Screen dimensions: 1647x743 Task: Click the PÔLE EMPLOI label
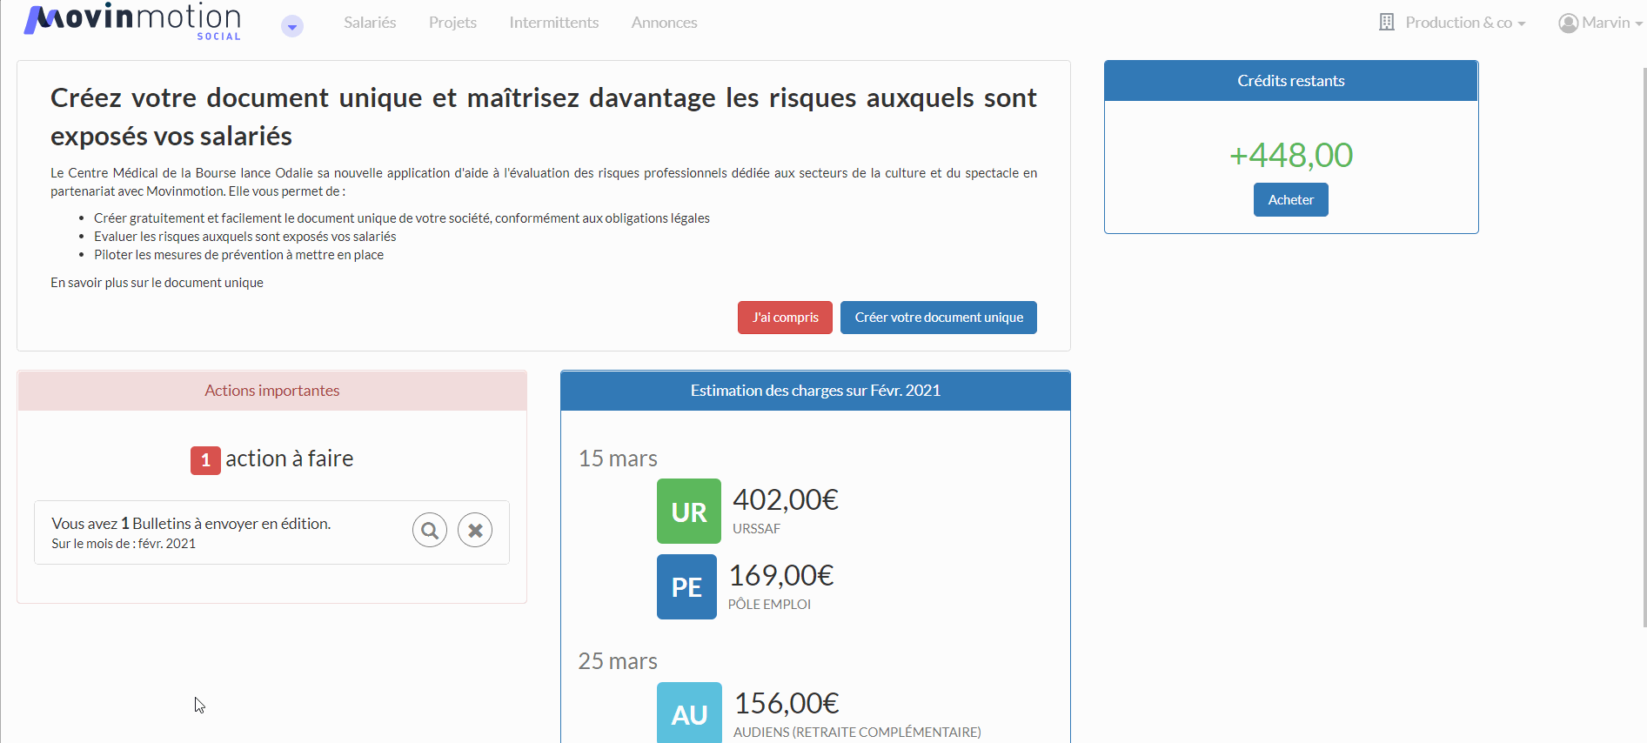(769, 605)
